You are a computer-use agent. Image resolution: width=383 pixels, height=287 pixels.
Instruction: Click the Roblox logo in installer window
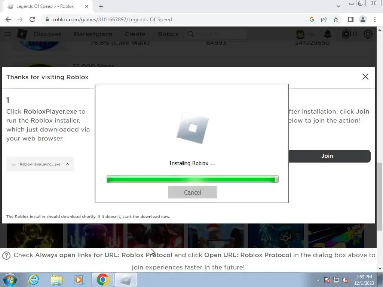click(193, 128)
